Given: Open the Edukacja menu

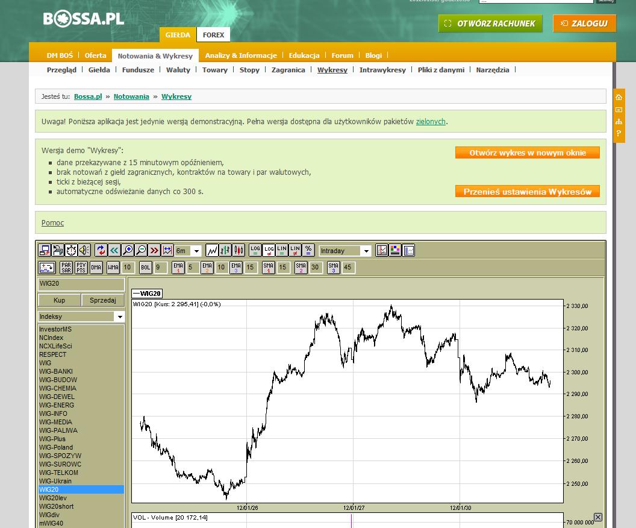Looking at the screenshot, I should 304,55.
